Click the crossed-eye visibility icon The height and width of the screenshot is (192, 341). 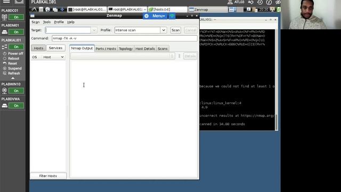(x=278, y=2)
